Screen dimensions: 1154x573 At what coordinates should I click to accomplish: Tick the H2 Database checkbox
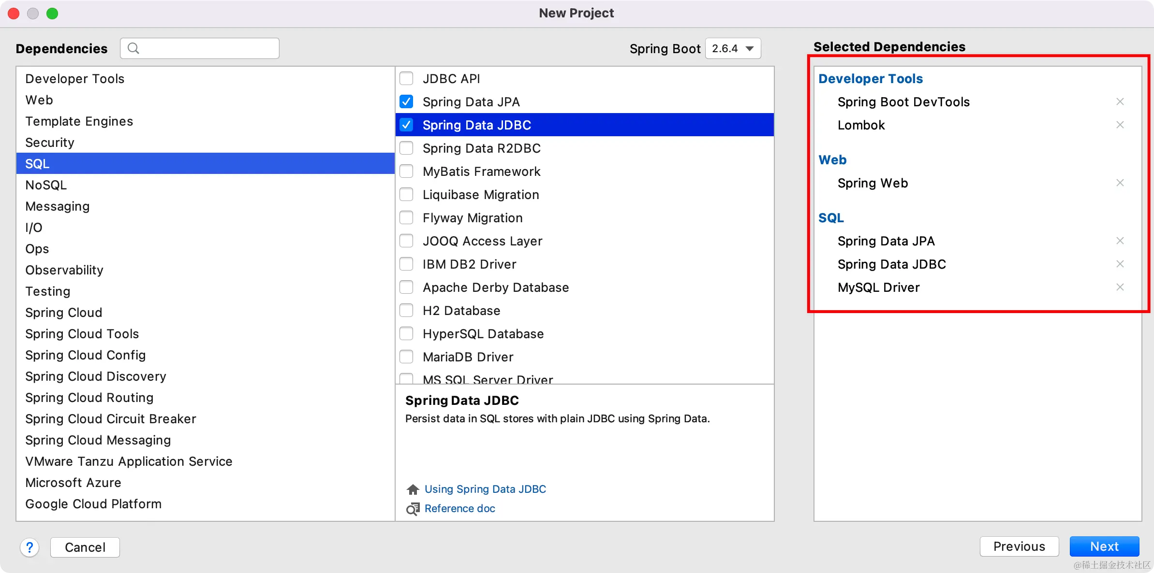(x=406, y=310)
